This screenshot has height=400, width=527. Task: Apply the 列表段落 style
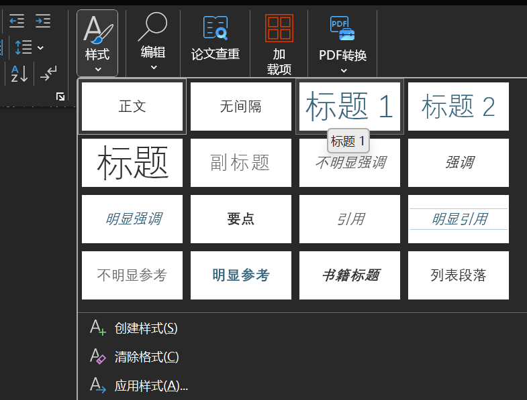[459, 275]
